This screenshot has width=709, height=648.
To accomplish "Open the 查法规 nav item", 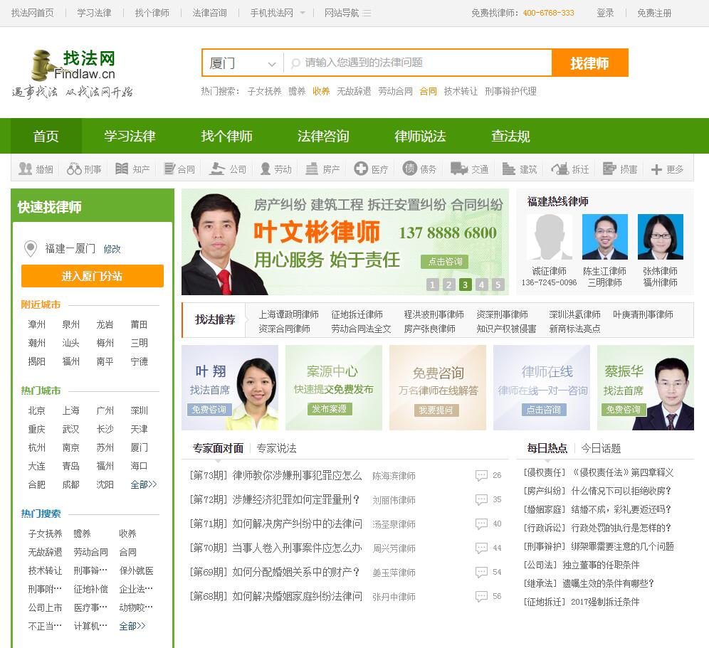I will point(510,136).
